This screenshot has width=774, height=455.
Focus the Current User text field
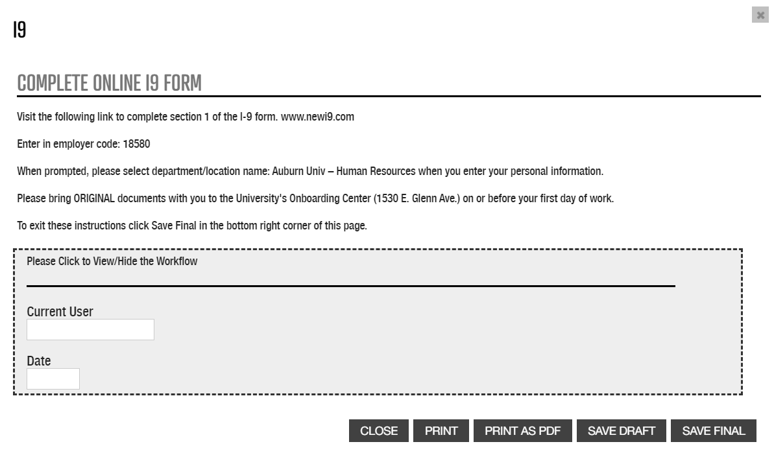tap(90, 329)
